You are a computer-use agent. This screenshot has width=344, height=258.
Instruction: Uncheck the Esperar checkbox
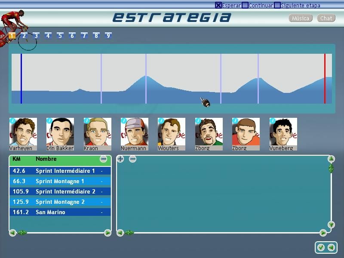218,6
